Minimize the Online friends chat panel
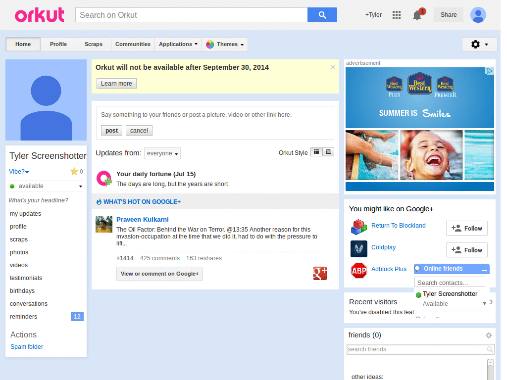 [484, 269]
